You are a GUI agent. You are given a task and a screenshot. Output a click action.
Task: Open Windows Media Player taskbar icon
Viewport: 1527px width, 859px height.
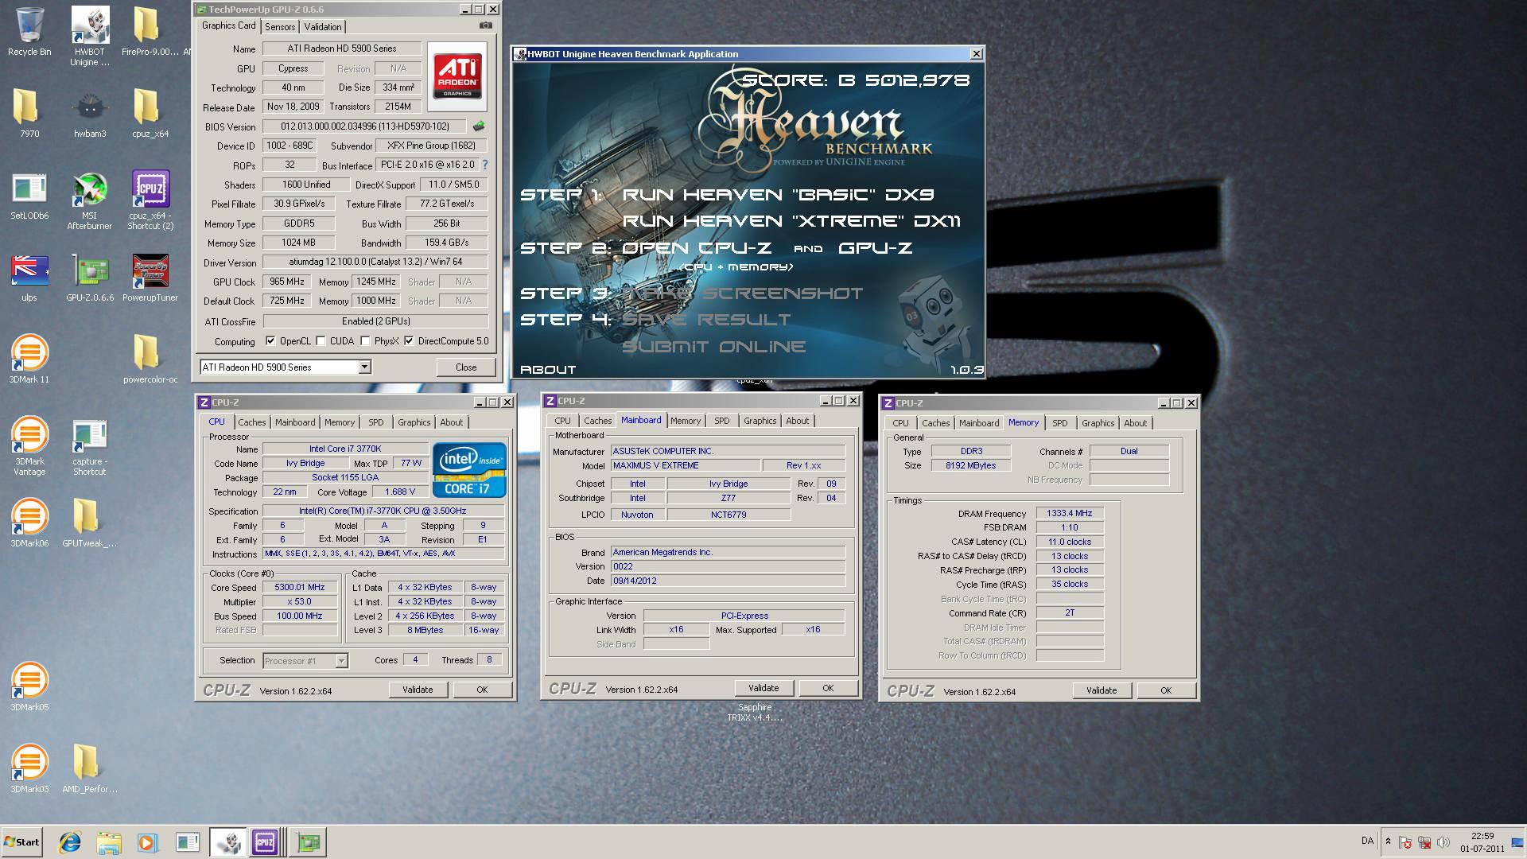pos(147,842)
